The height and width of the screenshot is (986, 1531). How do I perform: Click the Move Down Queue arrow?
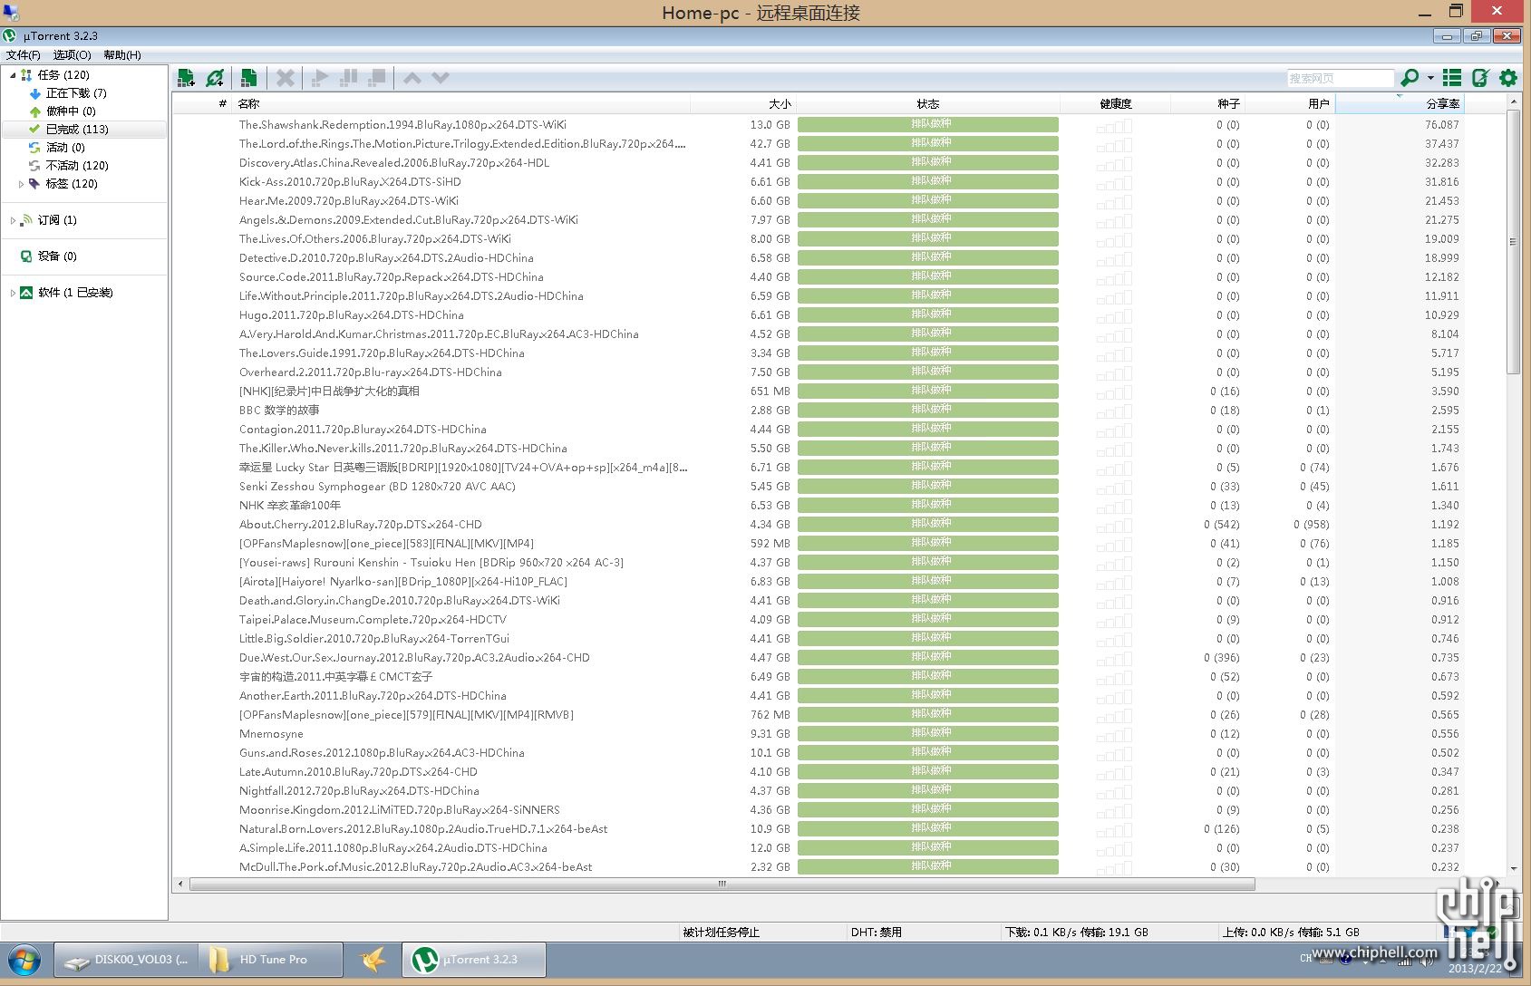(x=441, y=78)
